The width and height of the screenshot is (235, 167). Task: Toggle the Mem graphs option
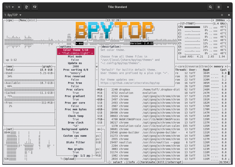click(76, 151)
